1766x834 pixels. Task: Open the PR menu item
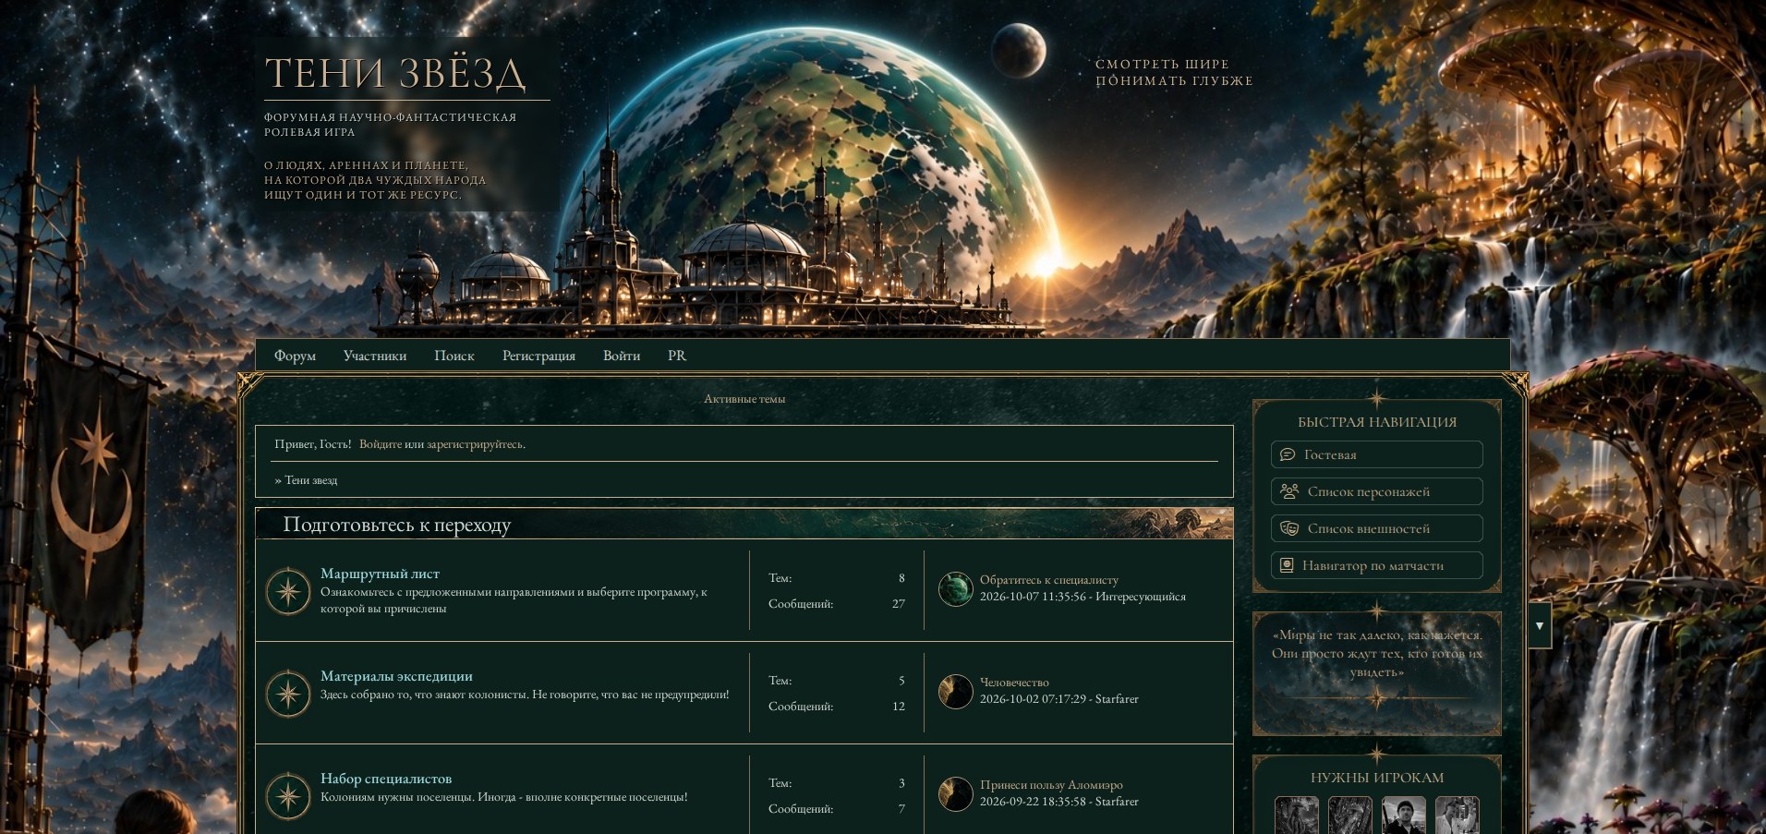coord(677,356)
